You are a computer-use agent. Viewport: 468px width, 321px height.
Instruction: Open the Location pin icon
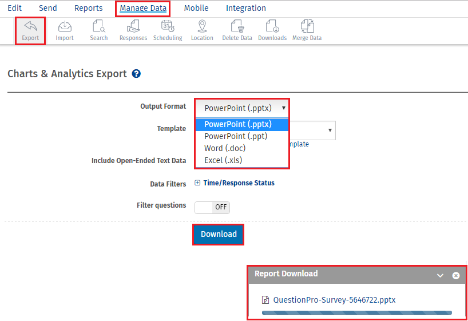coord(202,26)
